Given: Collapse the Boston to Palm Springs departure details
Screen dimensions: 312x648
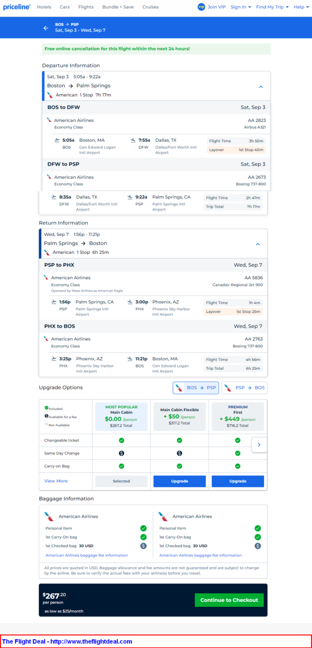Looking at the screenshot, I should click(x=261, y=86).
